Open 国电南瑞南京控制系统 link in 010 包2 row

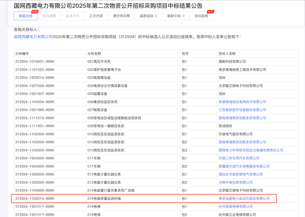[x=242, y=142]
